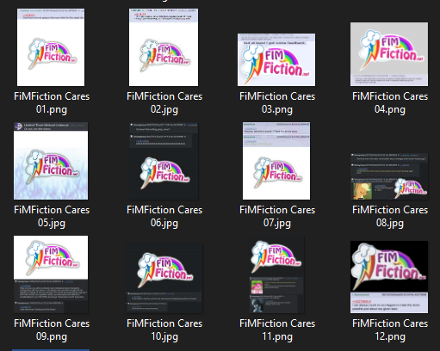The width and height of the screenshot is (440, 351).
Task: Select the FiMFiction Cares 02.jpg thumbnail
Action: (x=164, y=47)
